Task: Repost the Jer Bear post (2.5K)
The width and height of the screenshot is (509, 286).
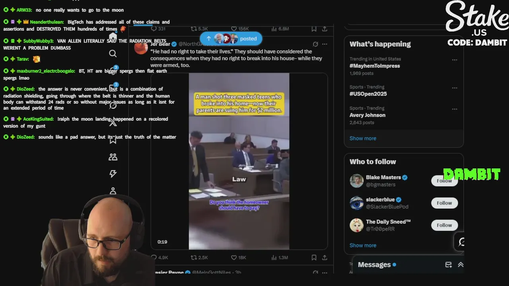Action: point(199,257)
